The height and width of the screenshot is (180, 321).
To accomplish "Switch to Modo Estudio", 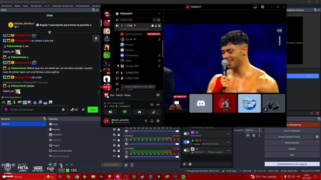I will [292, 143].
